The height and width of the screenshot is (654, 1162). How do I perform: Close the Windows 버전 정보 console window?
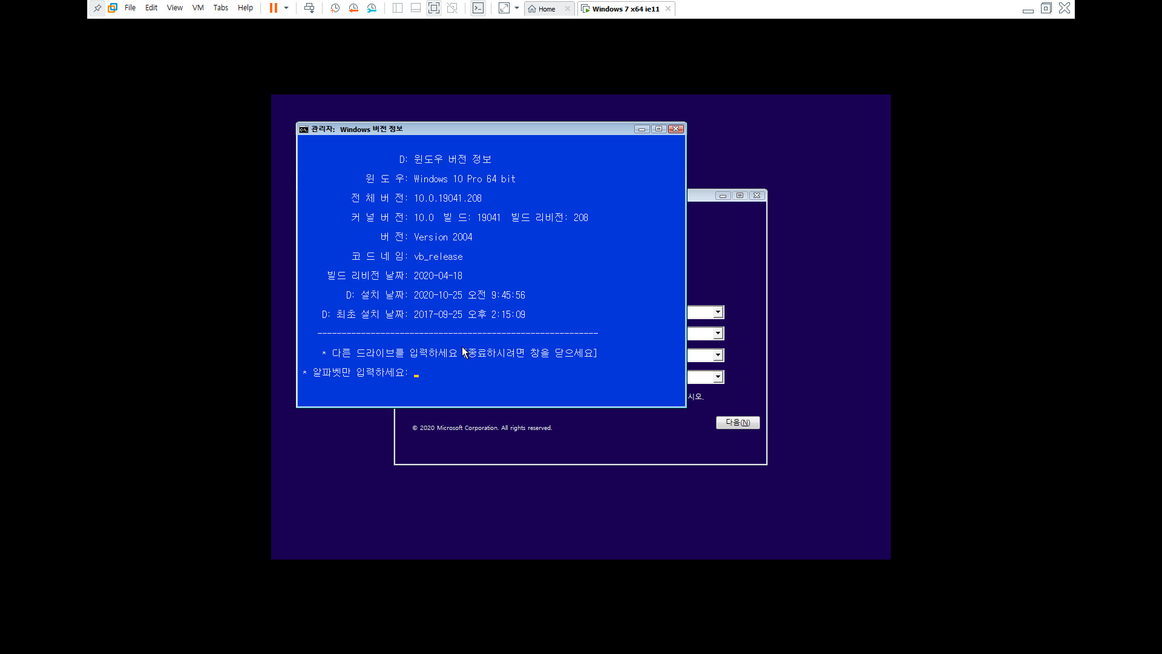click(x=676, y=129)
